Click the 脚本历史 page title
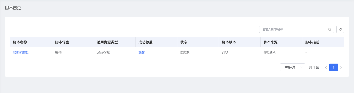Viewport: 354px width, 93px height. point(13,8)
